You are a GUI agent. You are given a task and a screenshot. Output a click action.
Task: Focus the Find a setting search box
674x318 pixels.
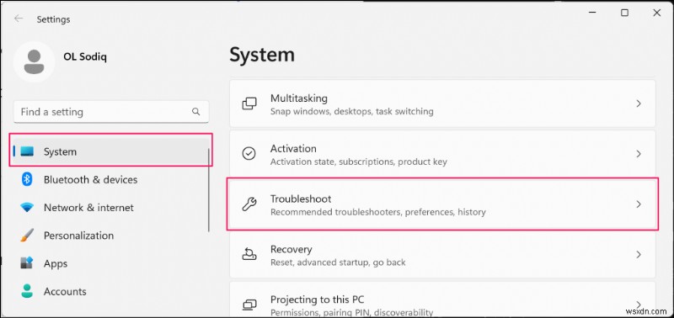click(111, 112)
